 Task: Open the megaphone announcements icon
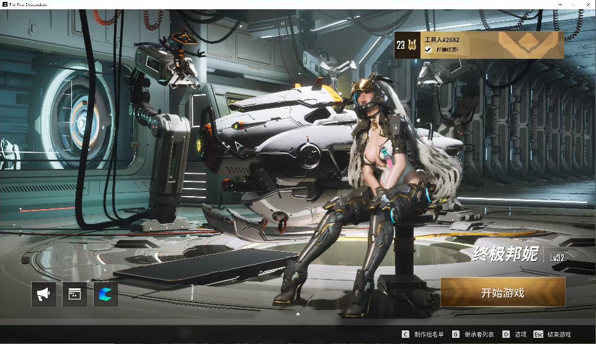point(43,294)
